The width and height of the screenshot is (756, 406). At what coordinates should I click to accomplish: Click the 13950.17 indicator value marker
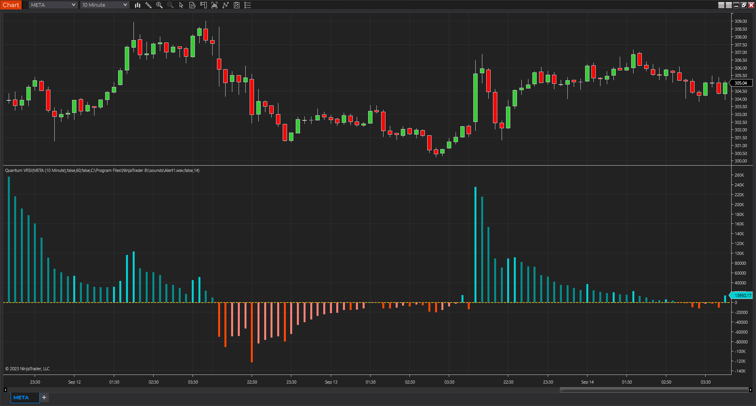[741, 295]
